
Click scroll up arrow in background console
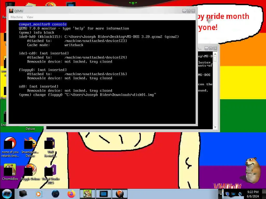pyautogui.click(x=215, y=54)
